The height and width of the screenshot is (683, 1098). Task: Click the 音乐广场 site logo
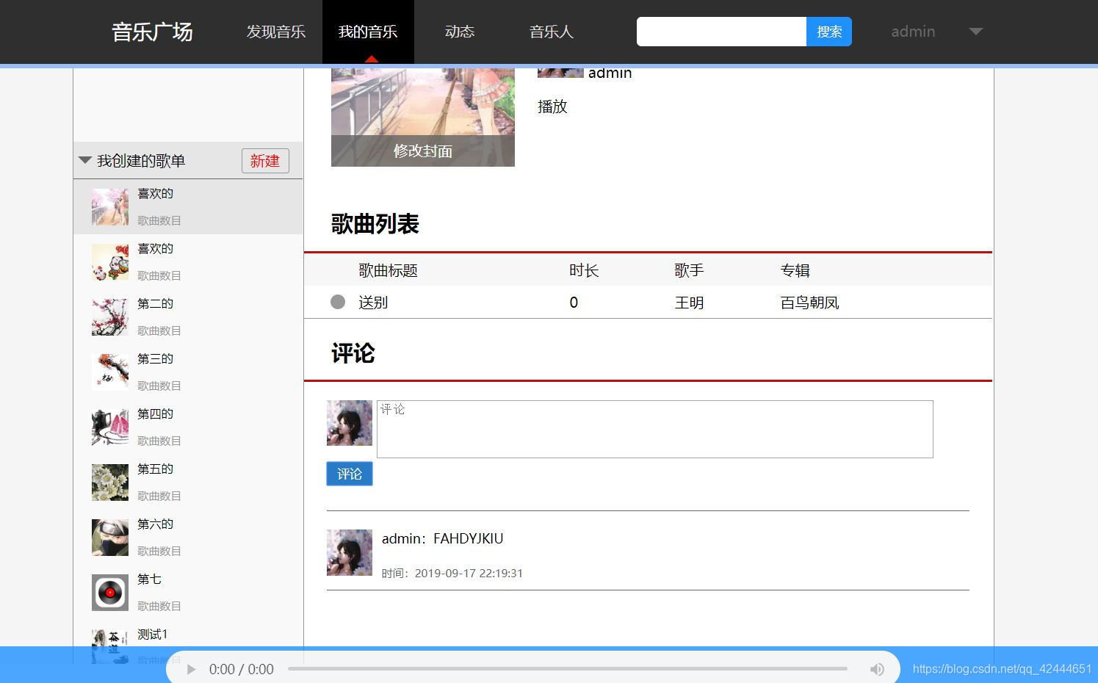coord(152,32)
